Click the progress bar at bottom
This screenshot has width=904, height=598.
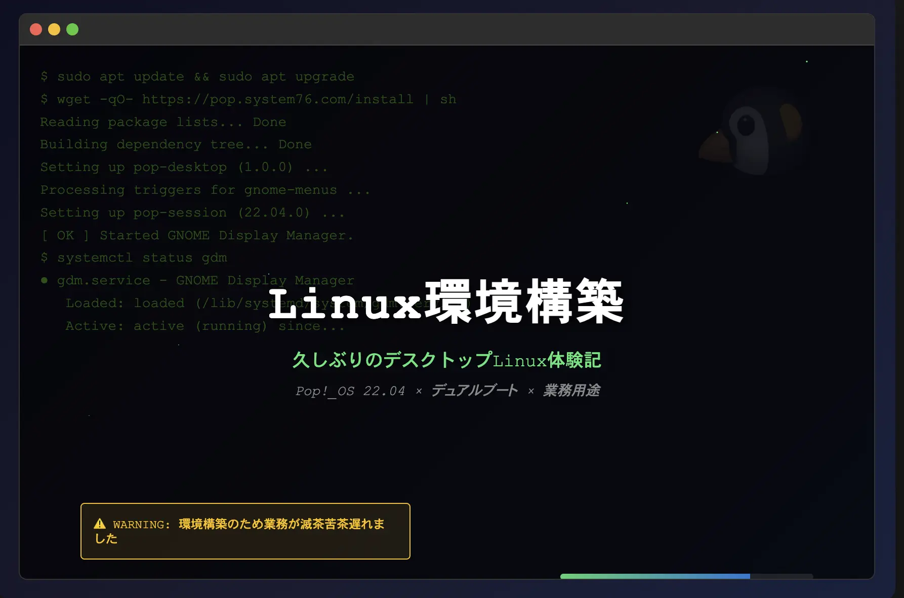pyautogui.click(x=686, y=576)
